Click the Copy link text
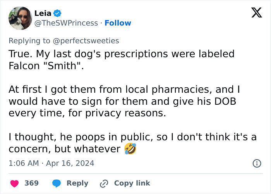The height and width of the screenshot is (194, 271). pyautogui.click(x=132, y=183)
